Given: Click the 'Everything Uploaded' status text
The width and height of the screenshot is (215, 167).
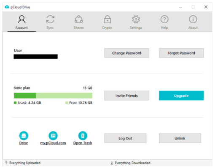Looking at the screenshot, I should click(25, 163).
